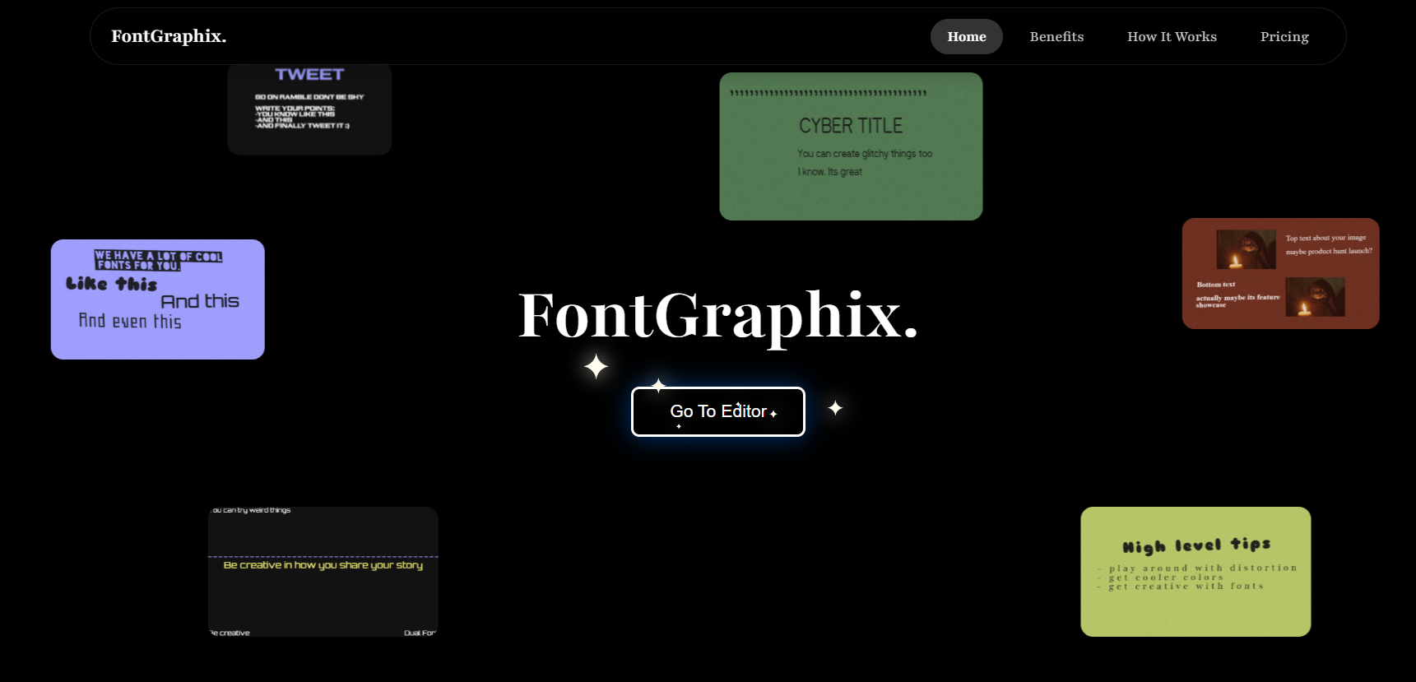1416x682 pixels.
Task: Click the small sparkle after the Editor text
Action: click(773, 414)
